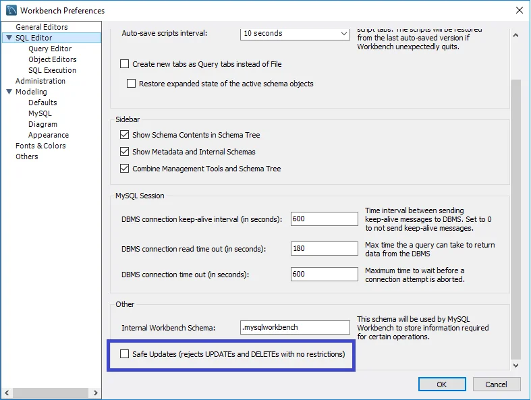531x400 pixels.
Task: Disable Show Metadata and Internal Schemas
Action: pos(124,152)
